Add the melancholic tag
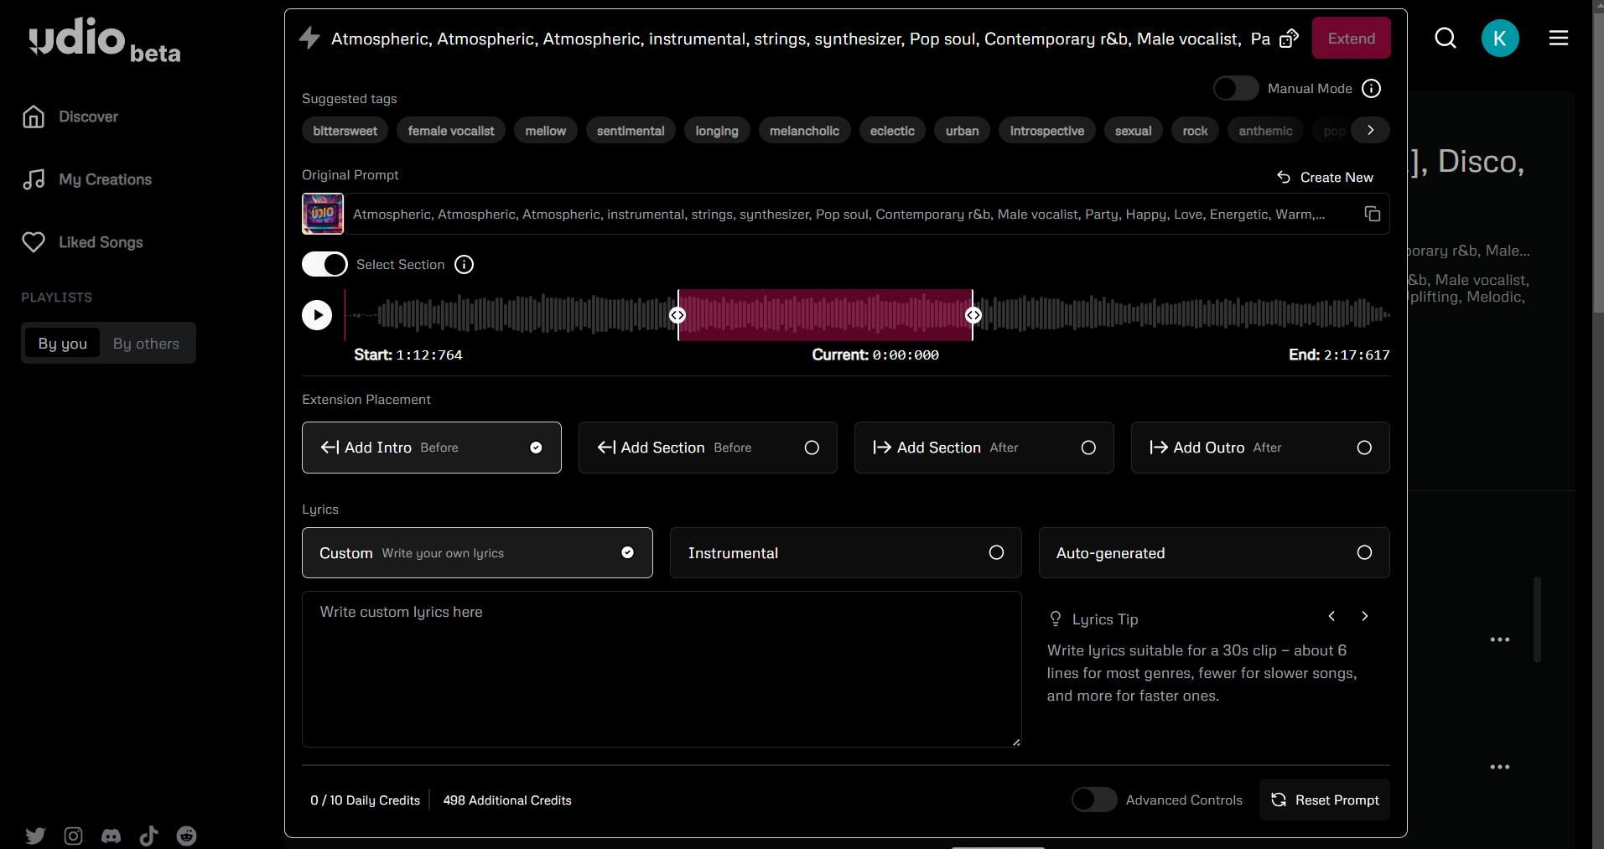This screenshot has height=849, width=1604. click(x=804, y=131)
